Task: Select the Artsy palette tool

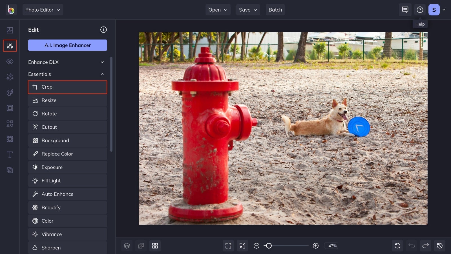Action: pyautogui.click(x=10, y=93)
